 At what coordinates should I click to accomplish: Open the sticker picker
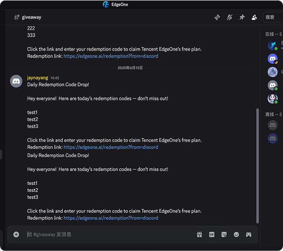point(224,234)
